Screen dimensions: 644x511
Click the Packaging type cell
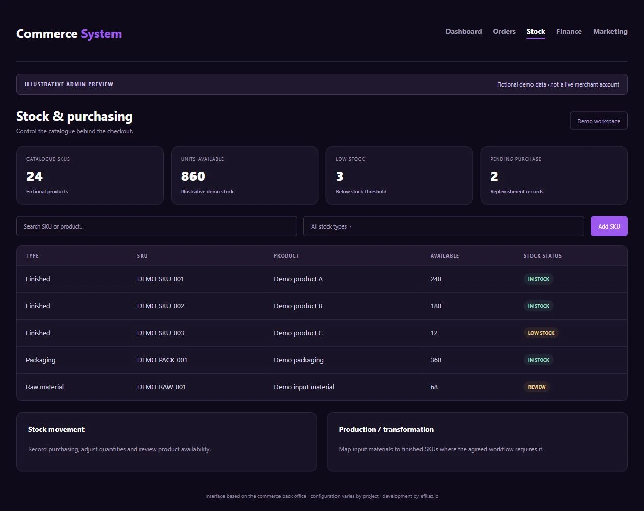click(x=41, y=360)
